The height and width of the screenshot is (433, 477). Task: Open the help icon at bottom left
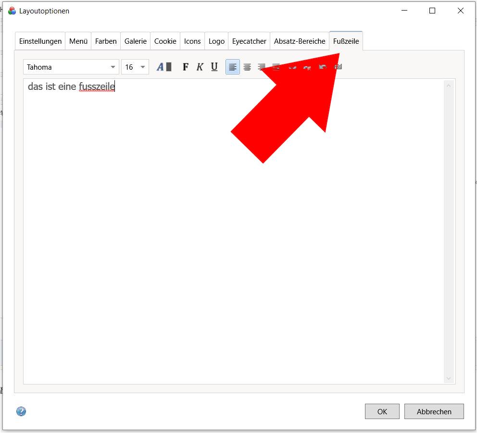point(21,411)
